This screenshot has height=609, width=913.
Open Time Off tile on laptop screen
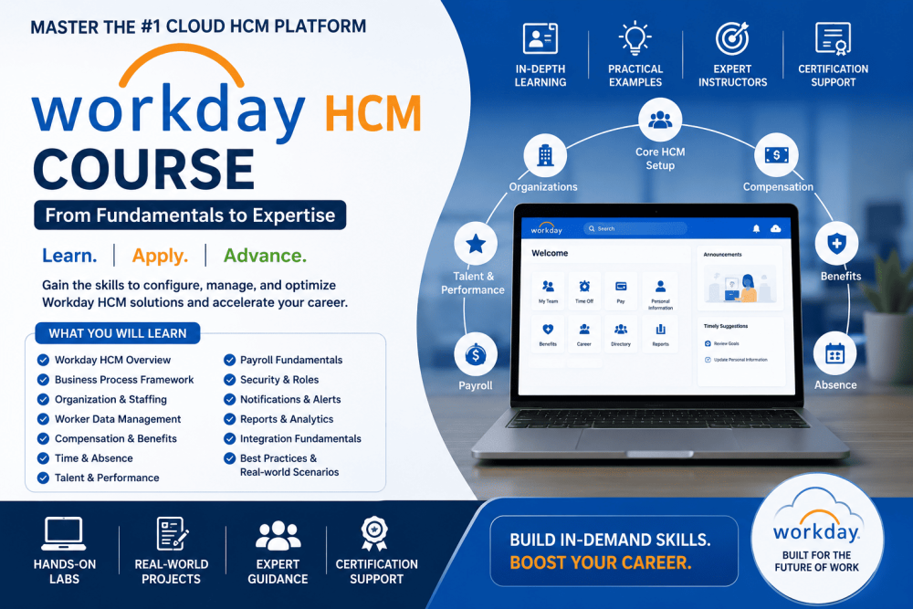pyautogui.click(x=584, y=290)
